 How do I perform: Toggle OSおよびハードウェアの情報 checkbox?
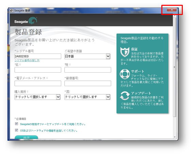click(x=16, y=130)
